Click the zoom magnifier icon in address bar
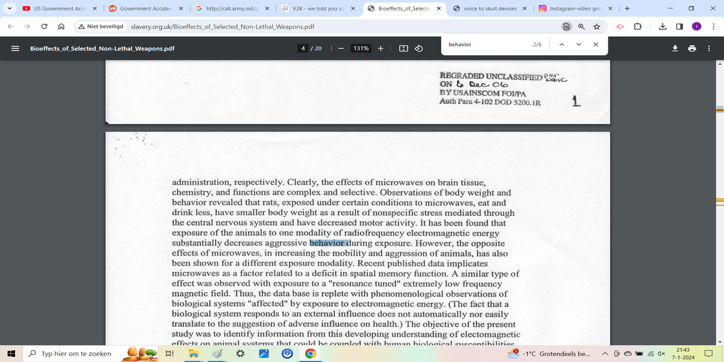 [x=582, y=27]
